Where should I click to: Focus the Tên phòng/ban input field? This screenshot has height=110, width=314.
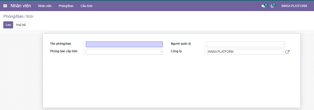[124, 44]
